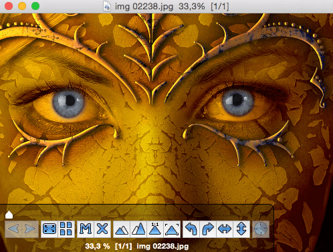This screenshot has height=252, width=333.
Task: Zoom out using small mountains icon
Action: [x=122, y=229]
